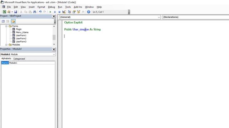Open the Properties Window toolbar icon
Viewport: 229px width, 128px height.
[74, 12]
